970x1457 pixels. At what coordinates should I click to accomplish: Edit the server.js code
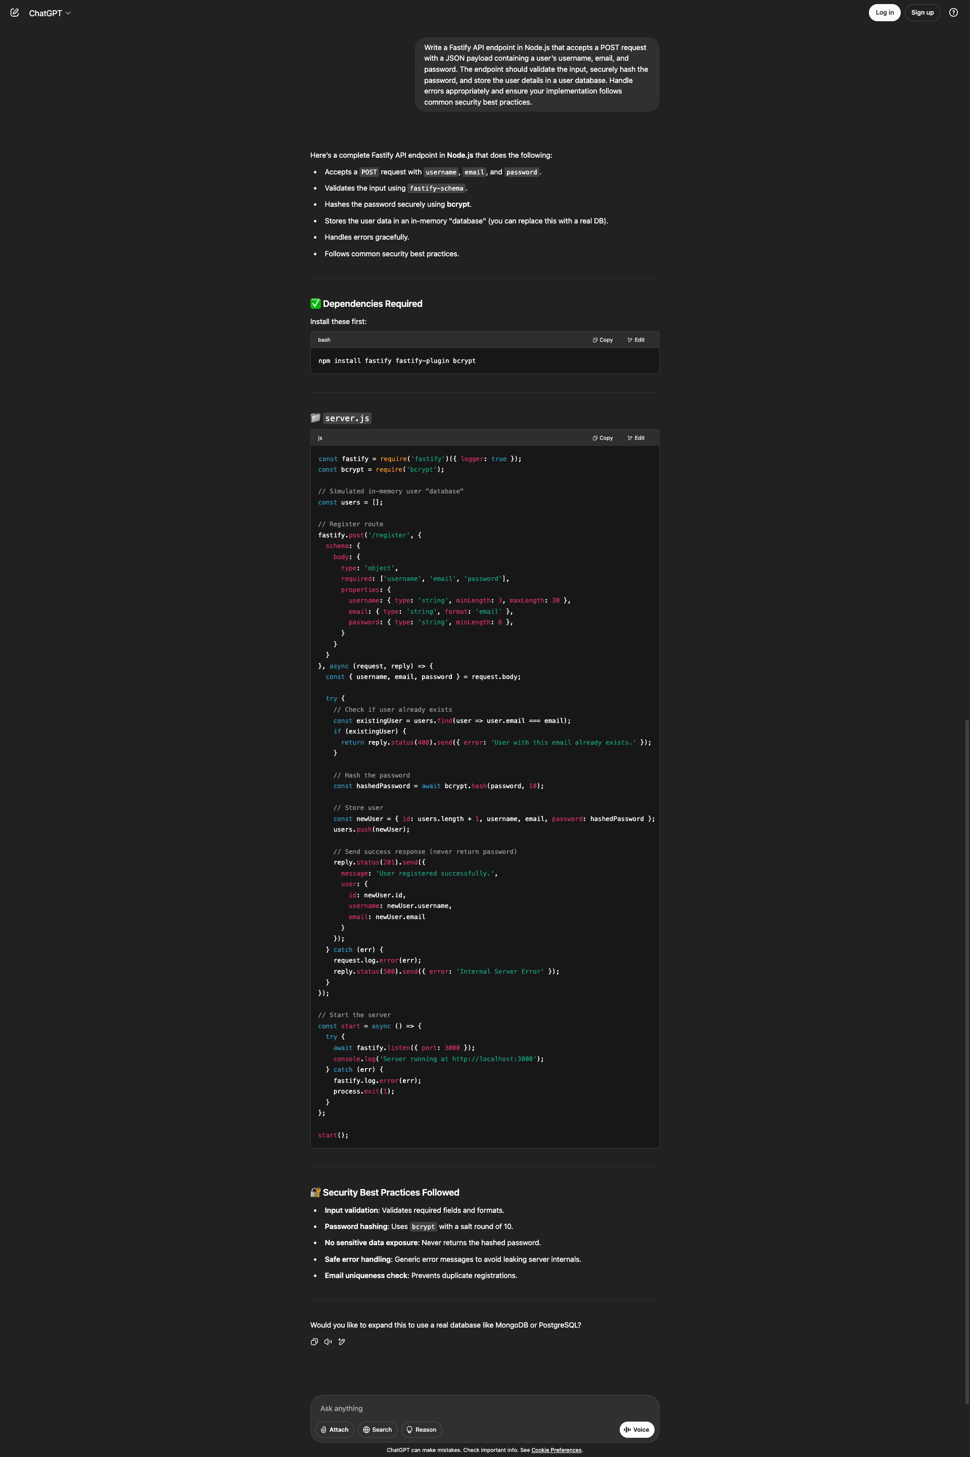pos(636,437)
